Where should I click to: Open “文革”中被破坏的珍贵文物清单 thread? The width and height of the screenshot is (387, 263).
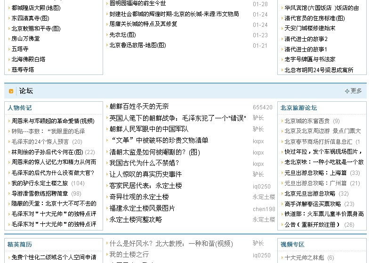[x=160, y=140]
